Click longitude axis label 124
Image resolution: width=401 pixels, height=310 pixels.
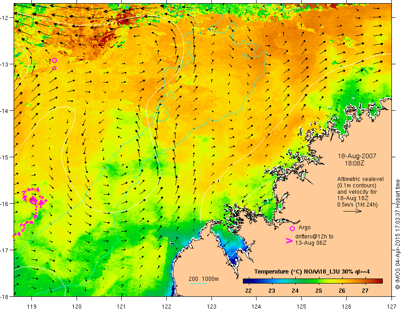pos(257,306)
